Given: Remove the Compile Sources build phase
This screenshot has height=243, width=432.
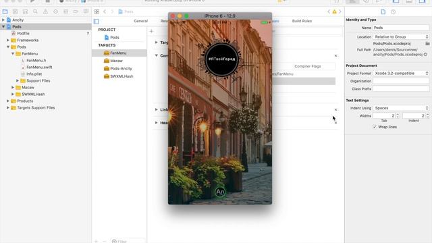Looking at the screenshot, I should tap(335, 55).
